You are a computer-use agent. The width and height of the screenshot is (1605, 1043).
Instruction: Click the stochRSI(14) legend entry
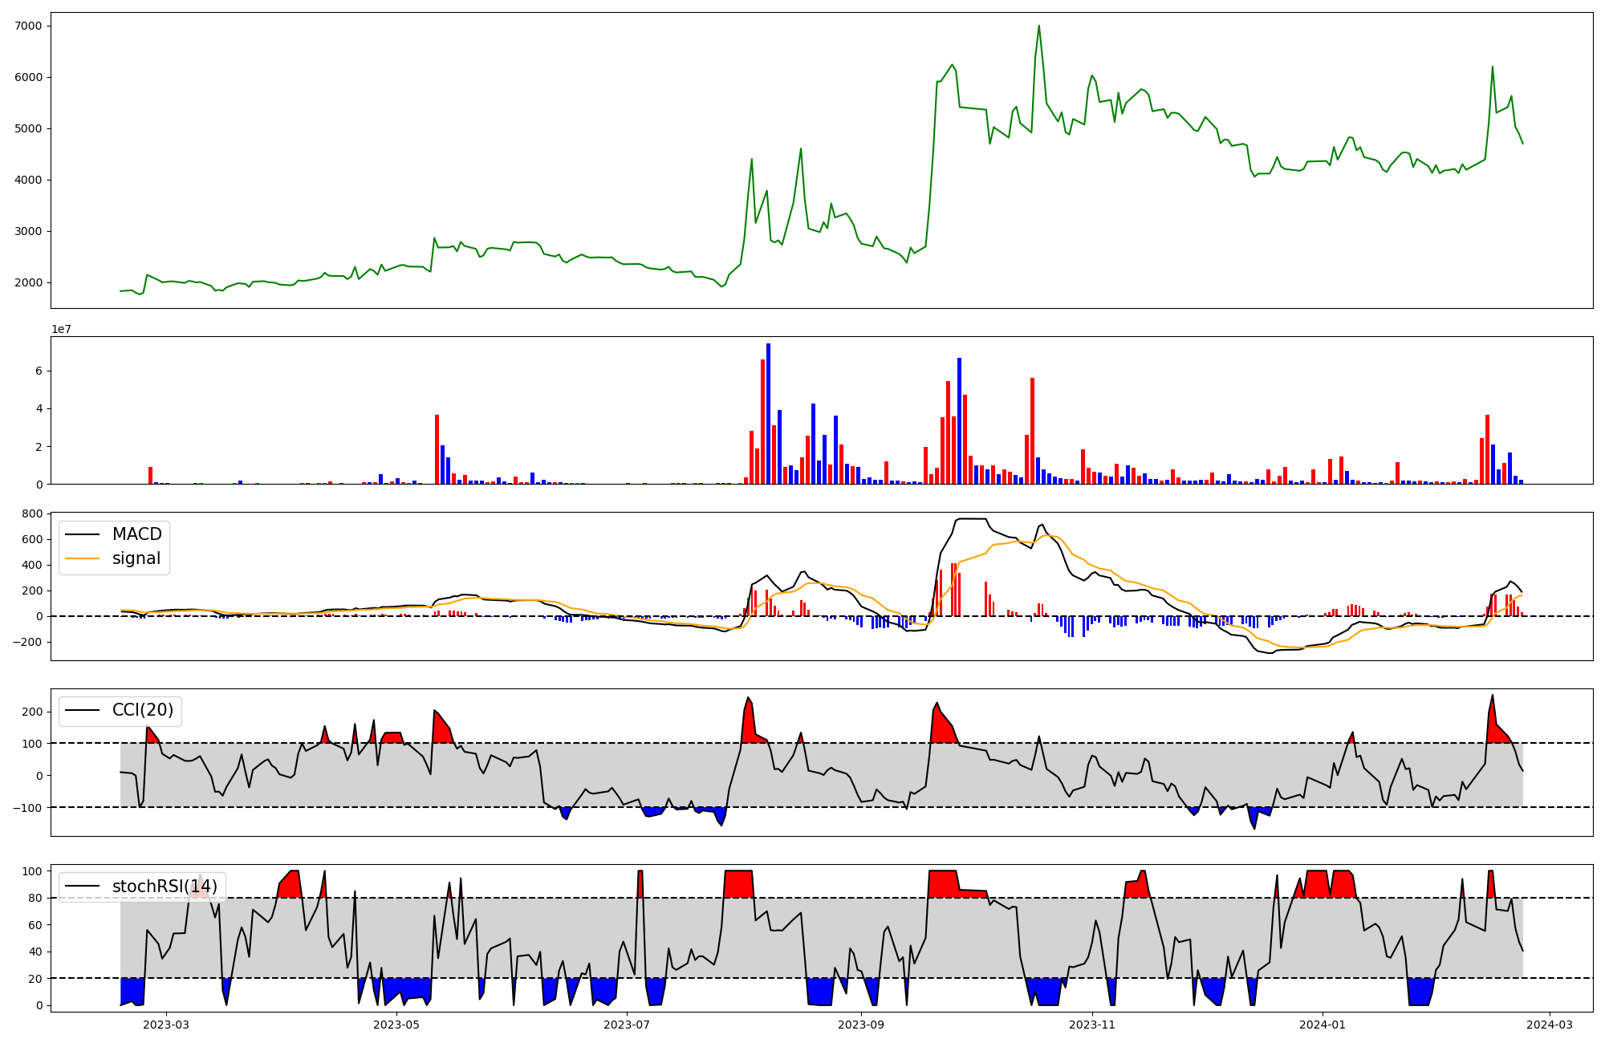(x=165, y=887)
